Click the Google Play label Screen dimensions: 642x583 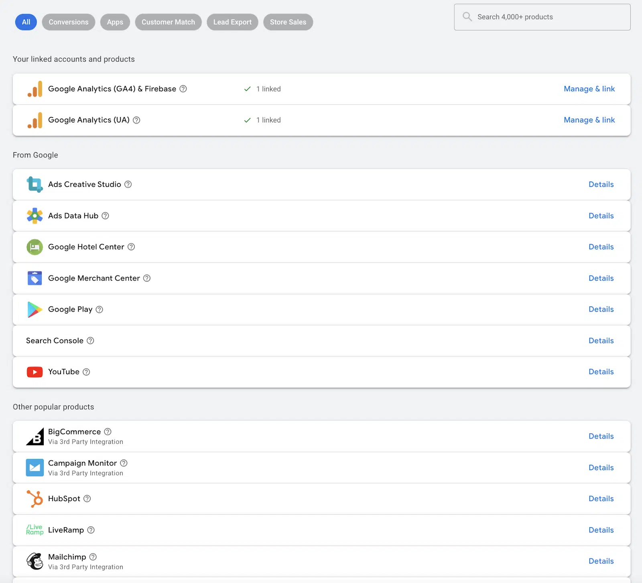tap(70, 310)
